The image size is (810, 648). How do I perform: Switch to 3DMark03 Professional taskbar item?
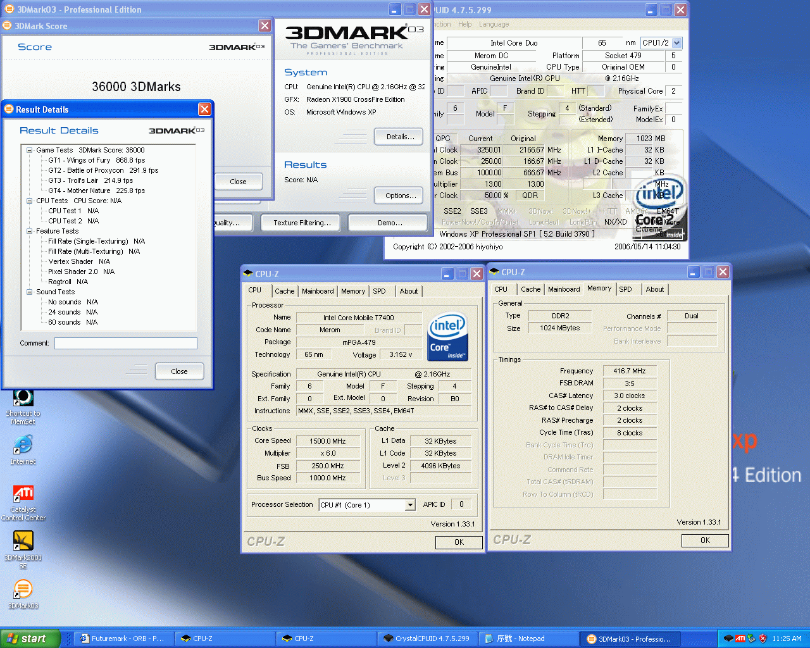[x=630, y=639]
